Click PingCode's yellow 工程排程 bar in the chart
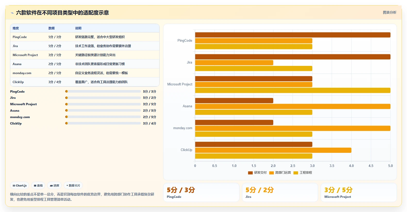The width and height of the screenshot is (407, 212). (254, 47)
